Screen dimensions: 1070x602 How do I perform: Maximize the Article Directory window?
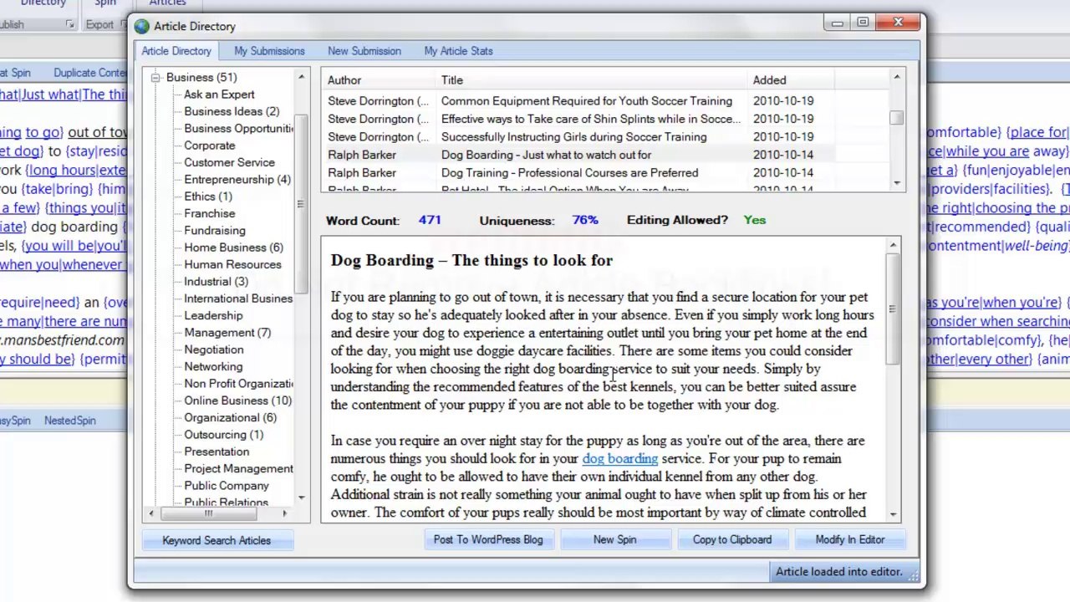point(863,23)
